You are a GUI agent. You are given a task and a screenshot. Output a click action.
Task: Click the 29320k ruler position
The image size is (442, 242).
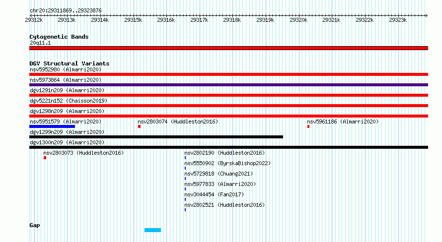click(298, 20)
